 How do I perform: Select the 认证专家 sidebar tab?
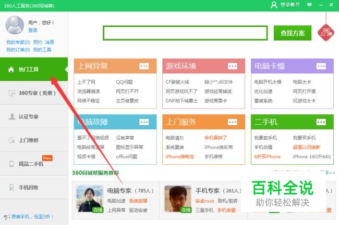coord(34,116)
